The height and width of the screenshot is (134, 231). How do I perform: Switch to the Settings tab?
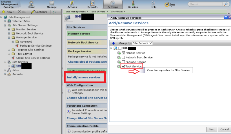pos(113,5)
